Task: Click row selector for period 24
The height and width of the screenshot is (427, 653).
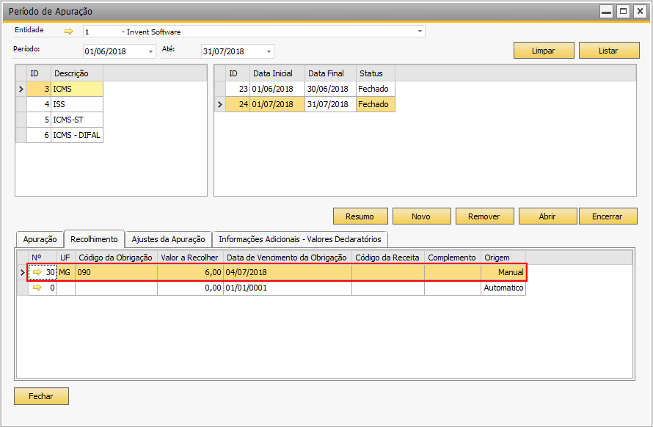Action: pyautogui.click(x=220, y=104)
